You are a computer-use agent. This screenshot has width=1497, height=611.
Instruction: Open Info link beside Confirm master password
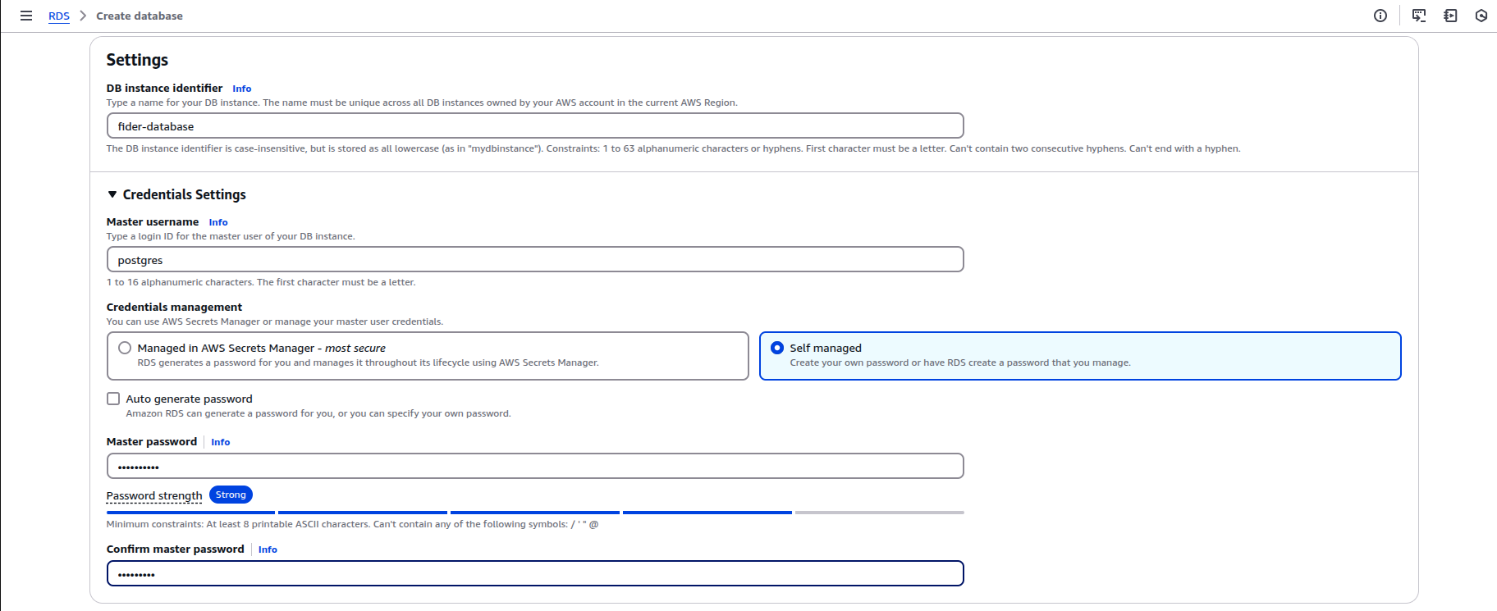[268, 549]
